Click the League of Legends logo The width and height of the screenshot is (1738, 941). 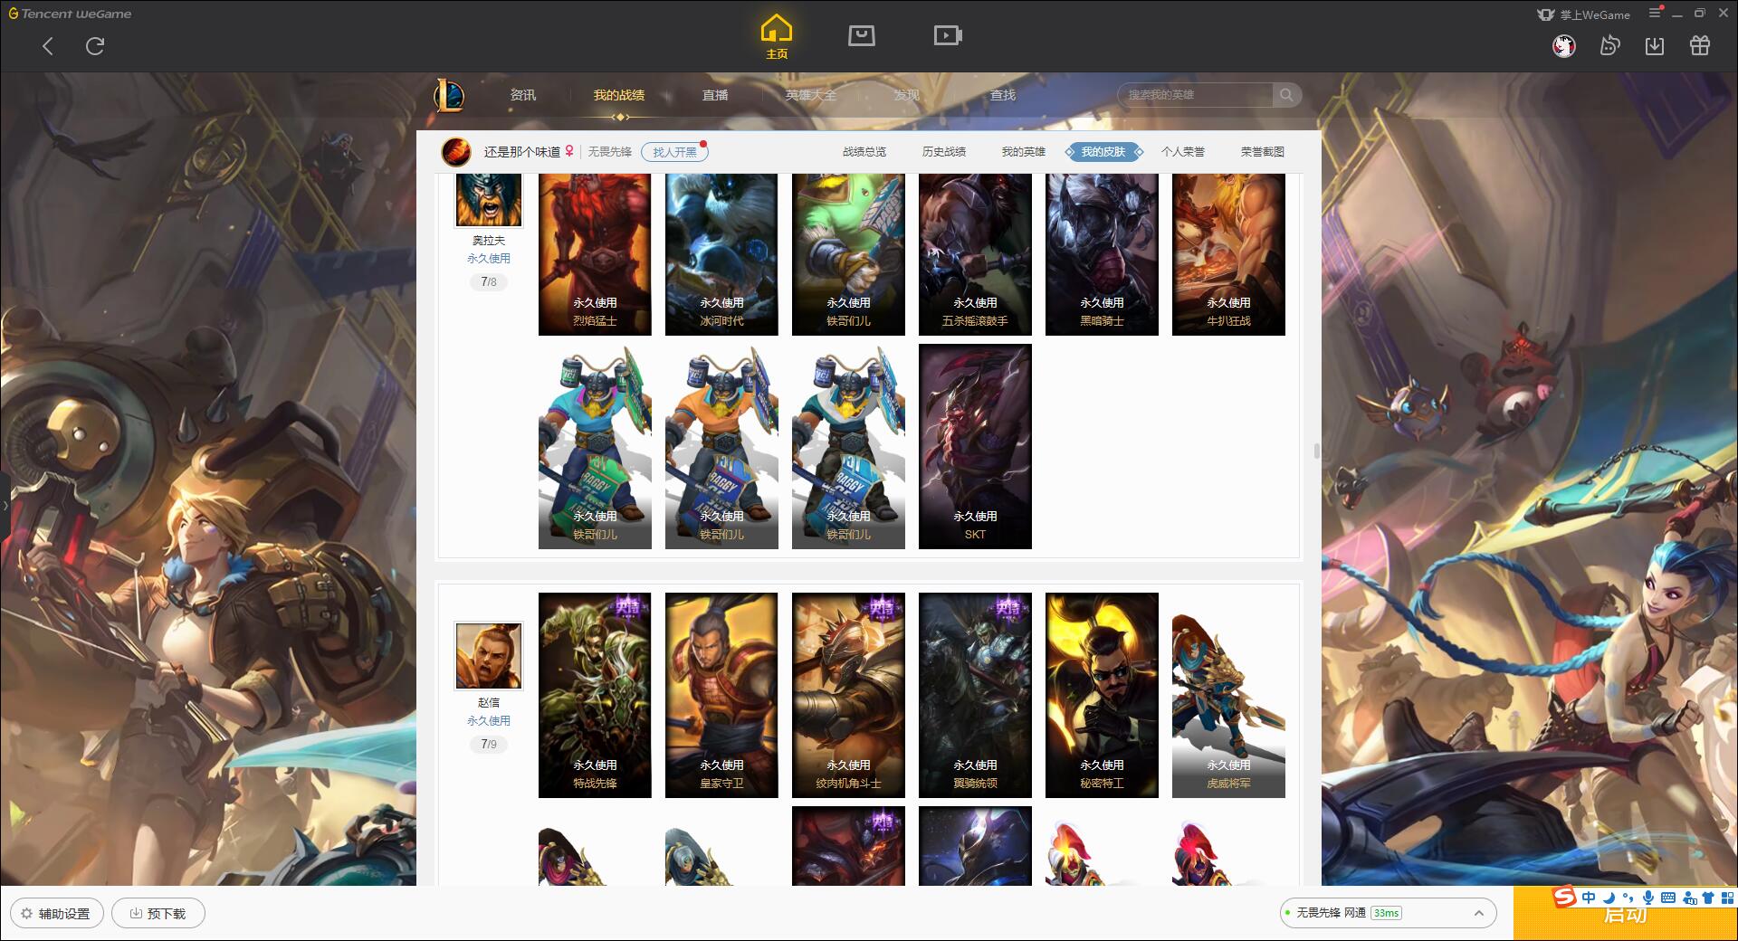pyautogui.click(x=449, y=95)
